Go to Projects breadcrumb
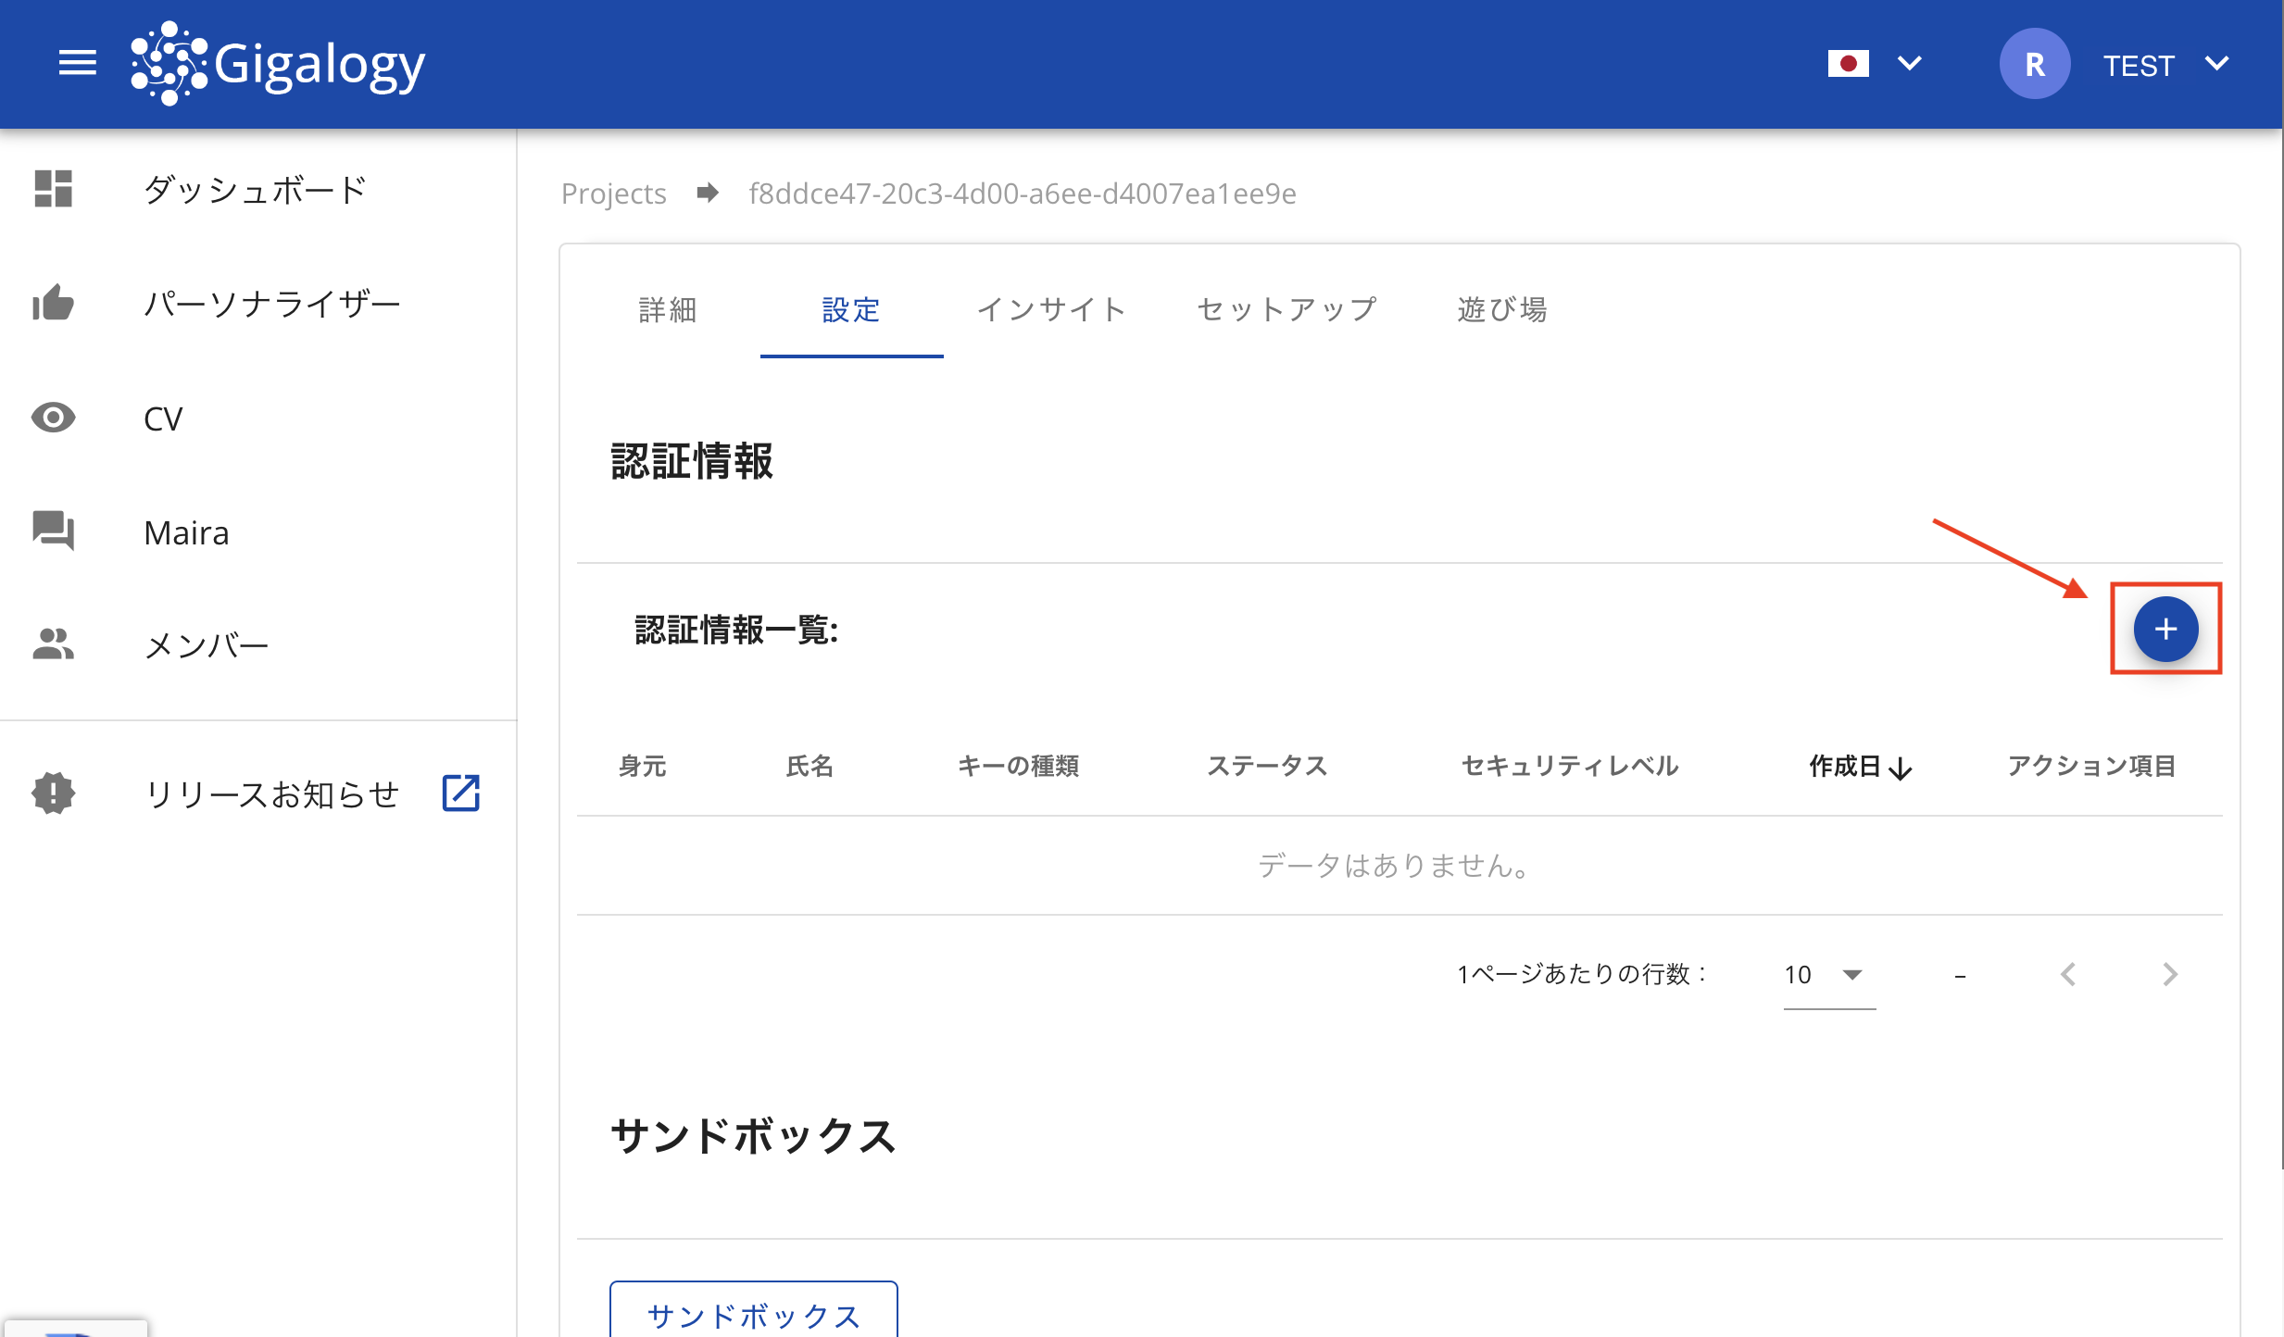 [x=613, y=194]
